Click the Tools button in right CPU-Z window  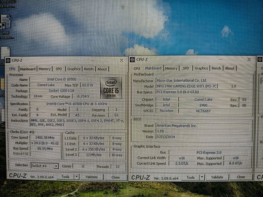click(x=191, y=177)
